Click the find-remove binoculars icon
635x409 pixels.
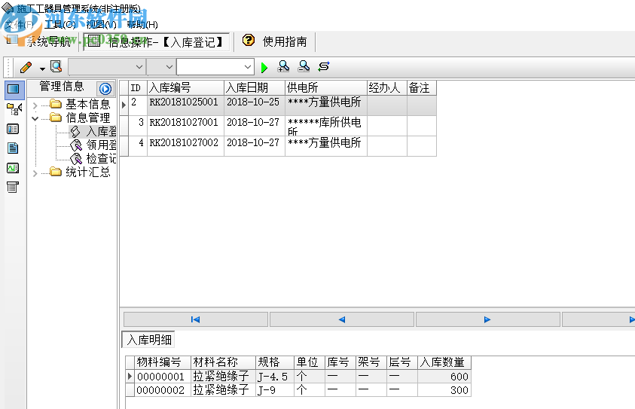(x=304, y=66)
